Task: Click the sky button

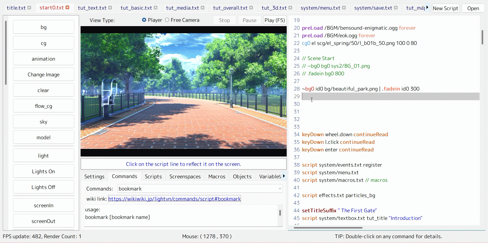Action: coord(43,122)
